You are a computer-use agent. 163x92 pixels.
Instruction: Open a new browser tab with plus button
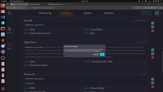coord(69,4)
